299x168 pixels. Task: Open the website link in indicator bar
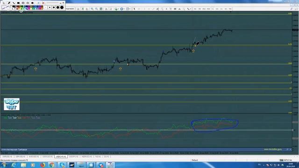pos(273,149)
